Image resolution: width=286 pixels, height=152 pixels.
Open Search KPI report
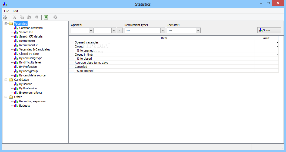coord(26,32)
